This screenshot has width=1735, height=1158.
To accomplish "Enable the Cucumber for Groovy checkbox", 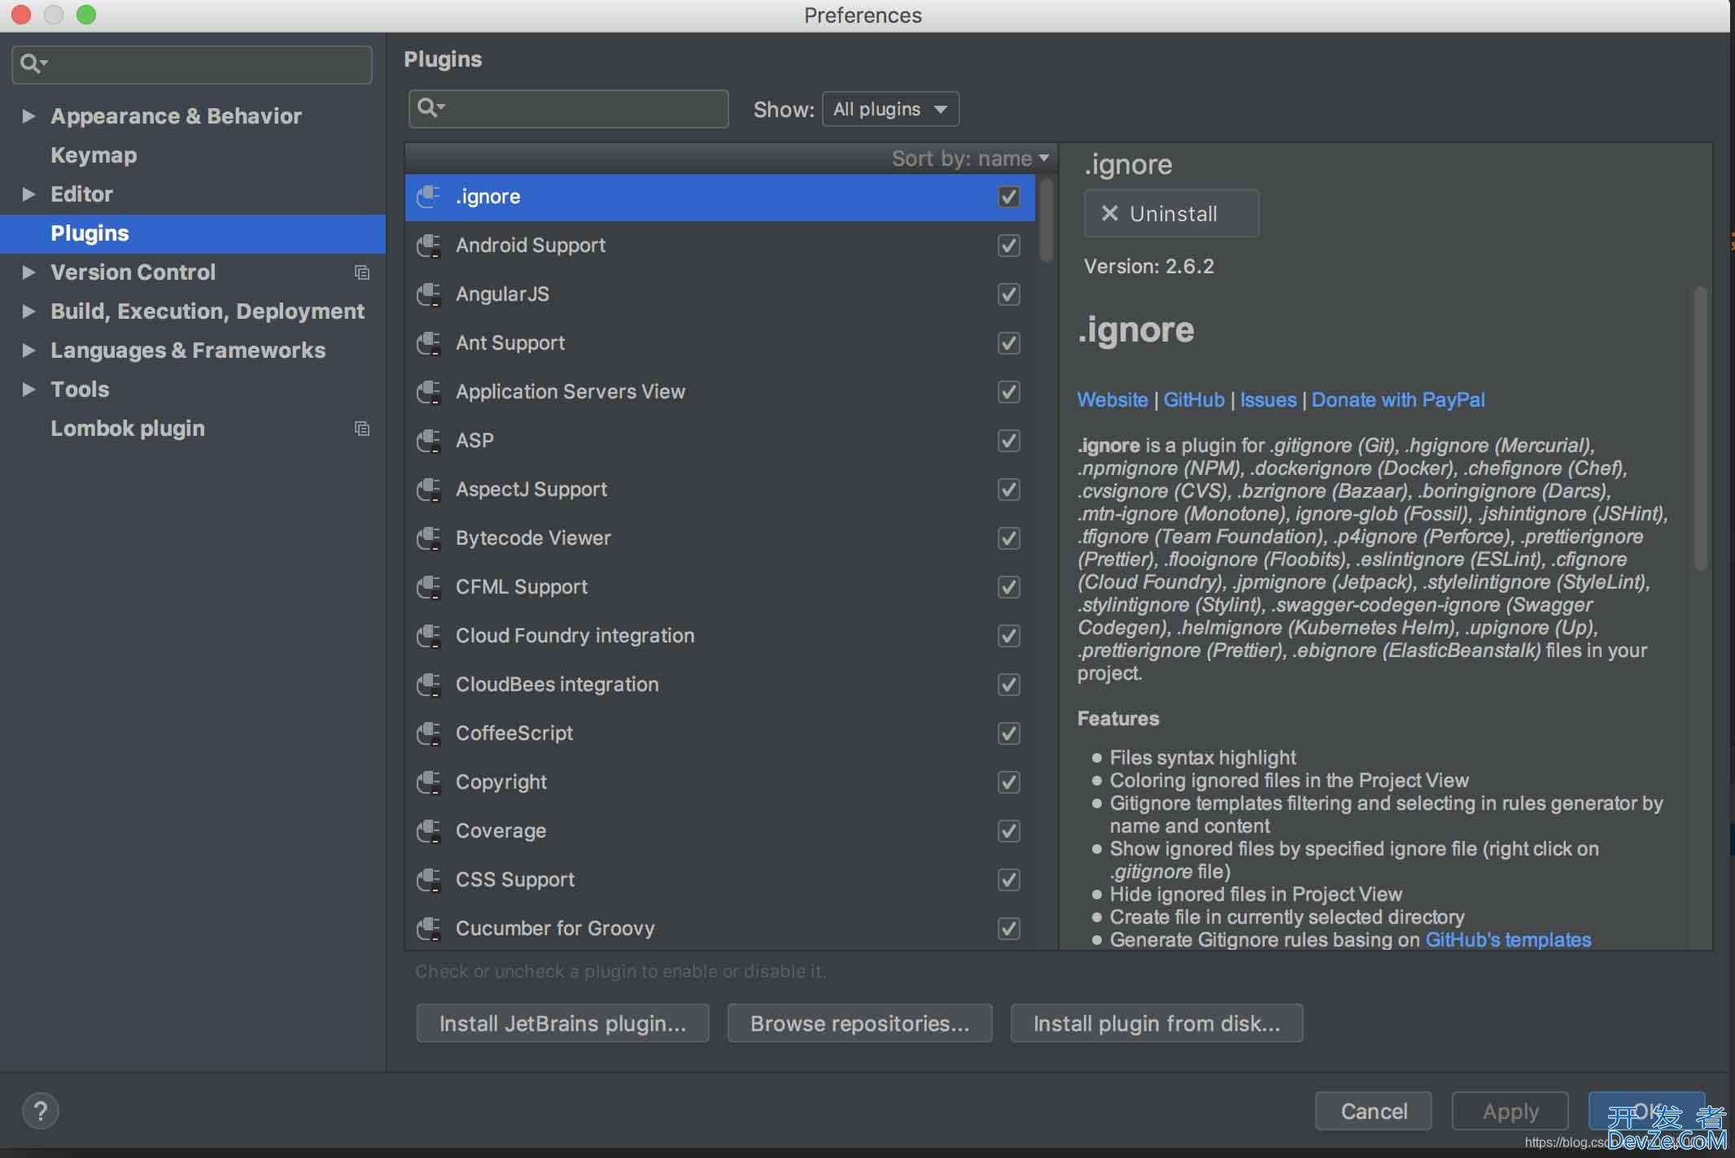I will [1008, 928].
